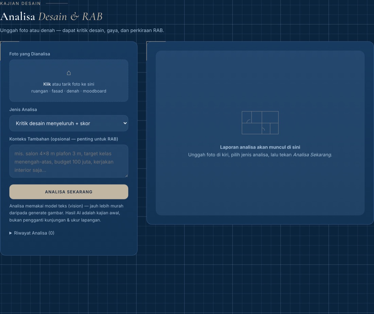Click the "KAJIAN DESAIN" section label
Screen dimensions: 374x314
point(20,3)
